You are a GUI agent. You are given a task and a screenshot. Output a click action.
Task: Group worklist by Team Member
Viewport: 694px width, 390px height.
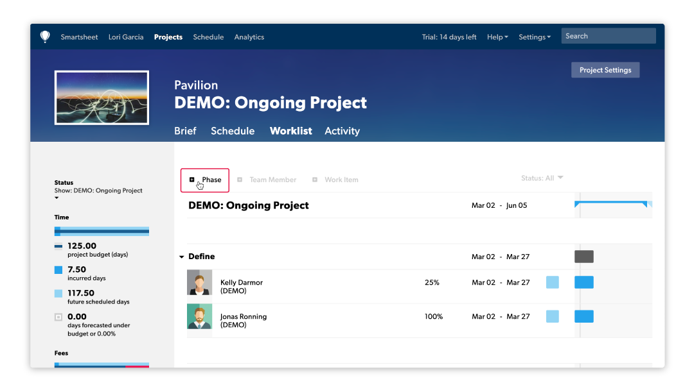[x=272, y=180]
